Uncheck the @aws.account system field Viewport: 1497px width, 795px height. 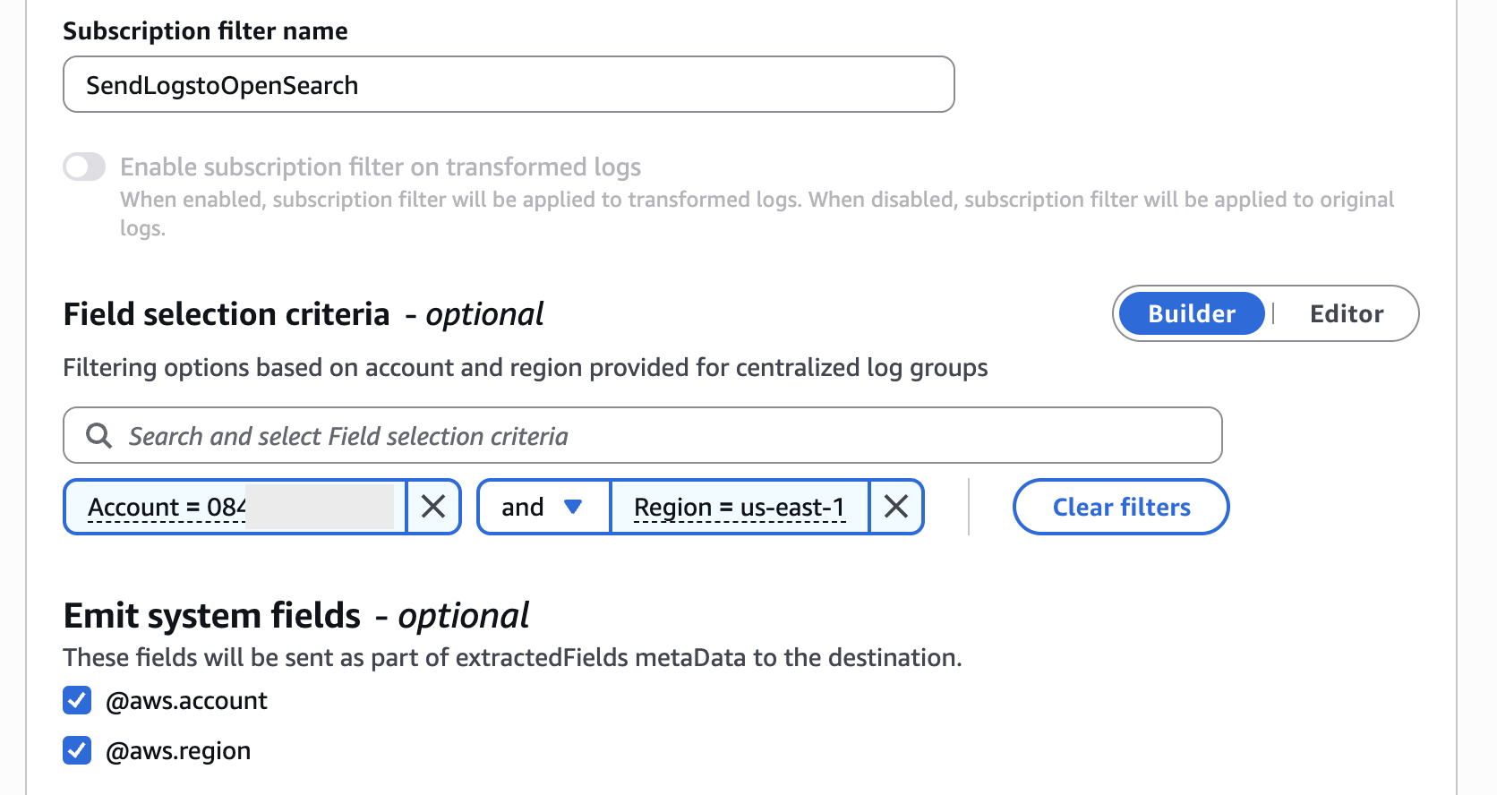[77, 700]
